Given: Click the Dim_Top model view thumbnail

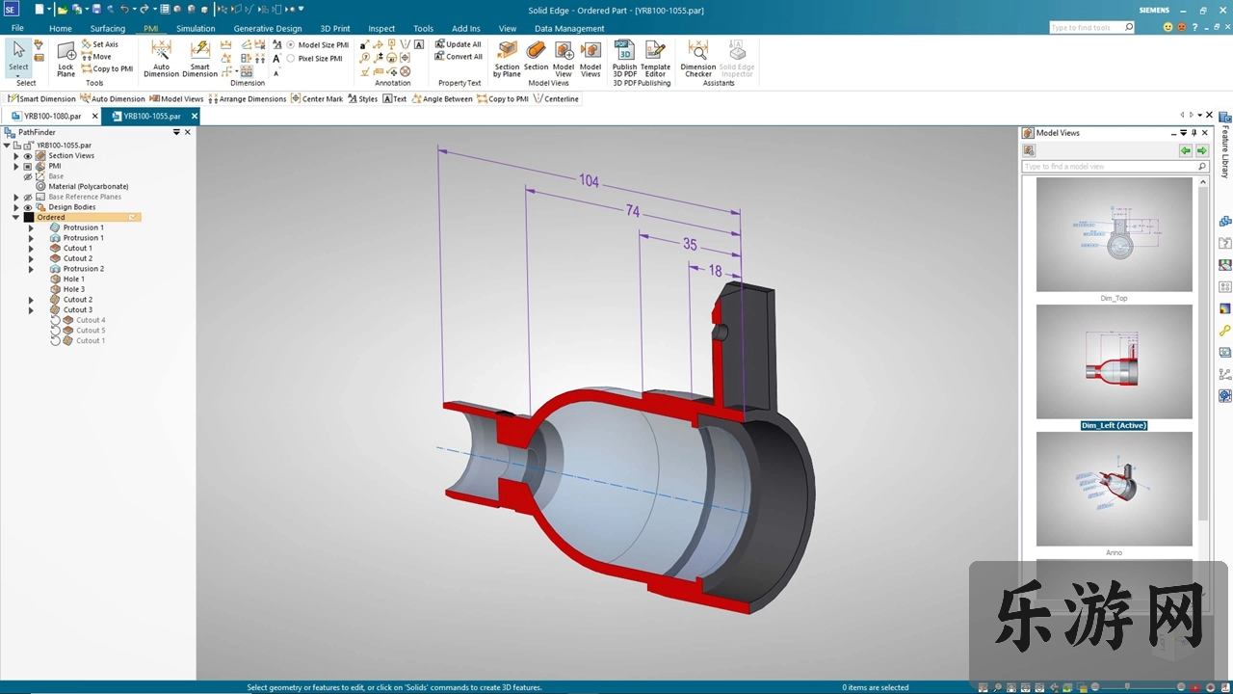Looking at the screenshot, I should click(1114, 234).
